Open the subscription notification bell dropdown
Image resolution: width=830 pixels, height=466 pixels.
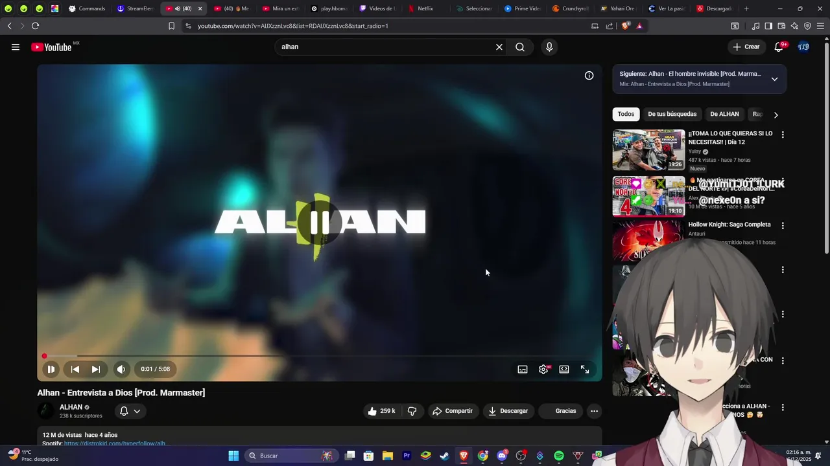point(130,411)
